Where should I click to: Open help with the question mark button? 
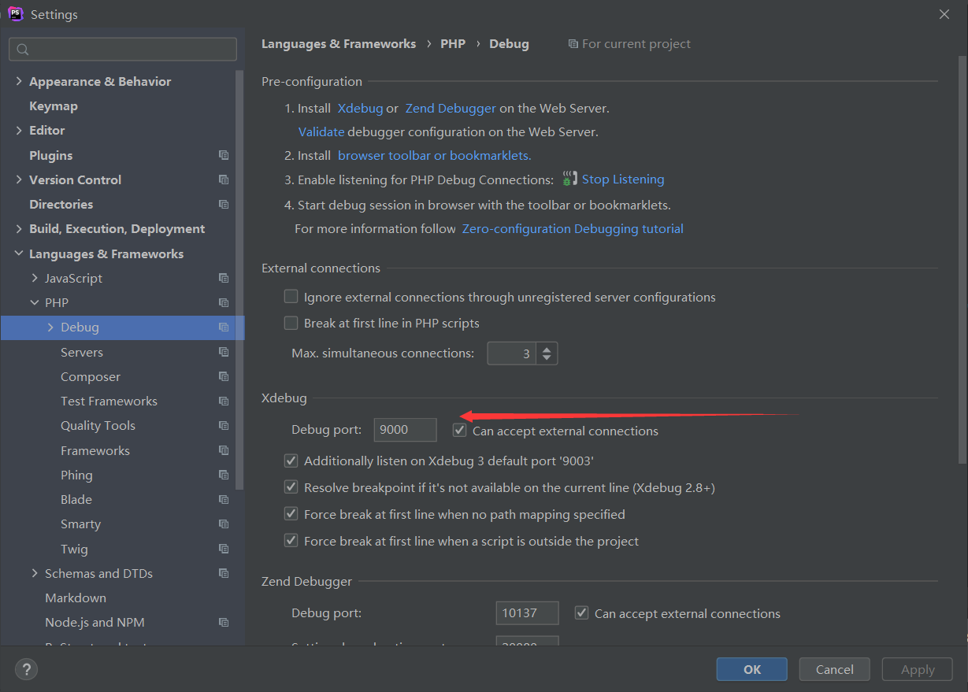pyautogui.click(x=26, y=670)
